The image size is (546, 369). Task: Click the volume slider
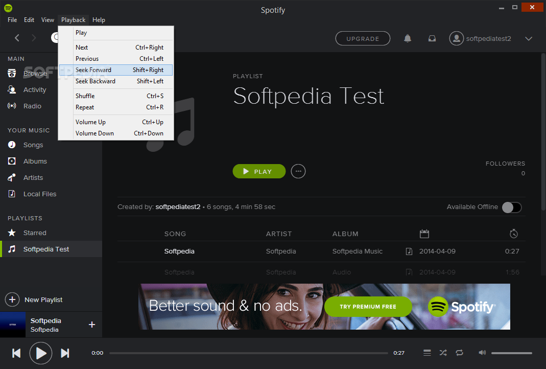coord(512,353)
